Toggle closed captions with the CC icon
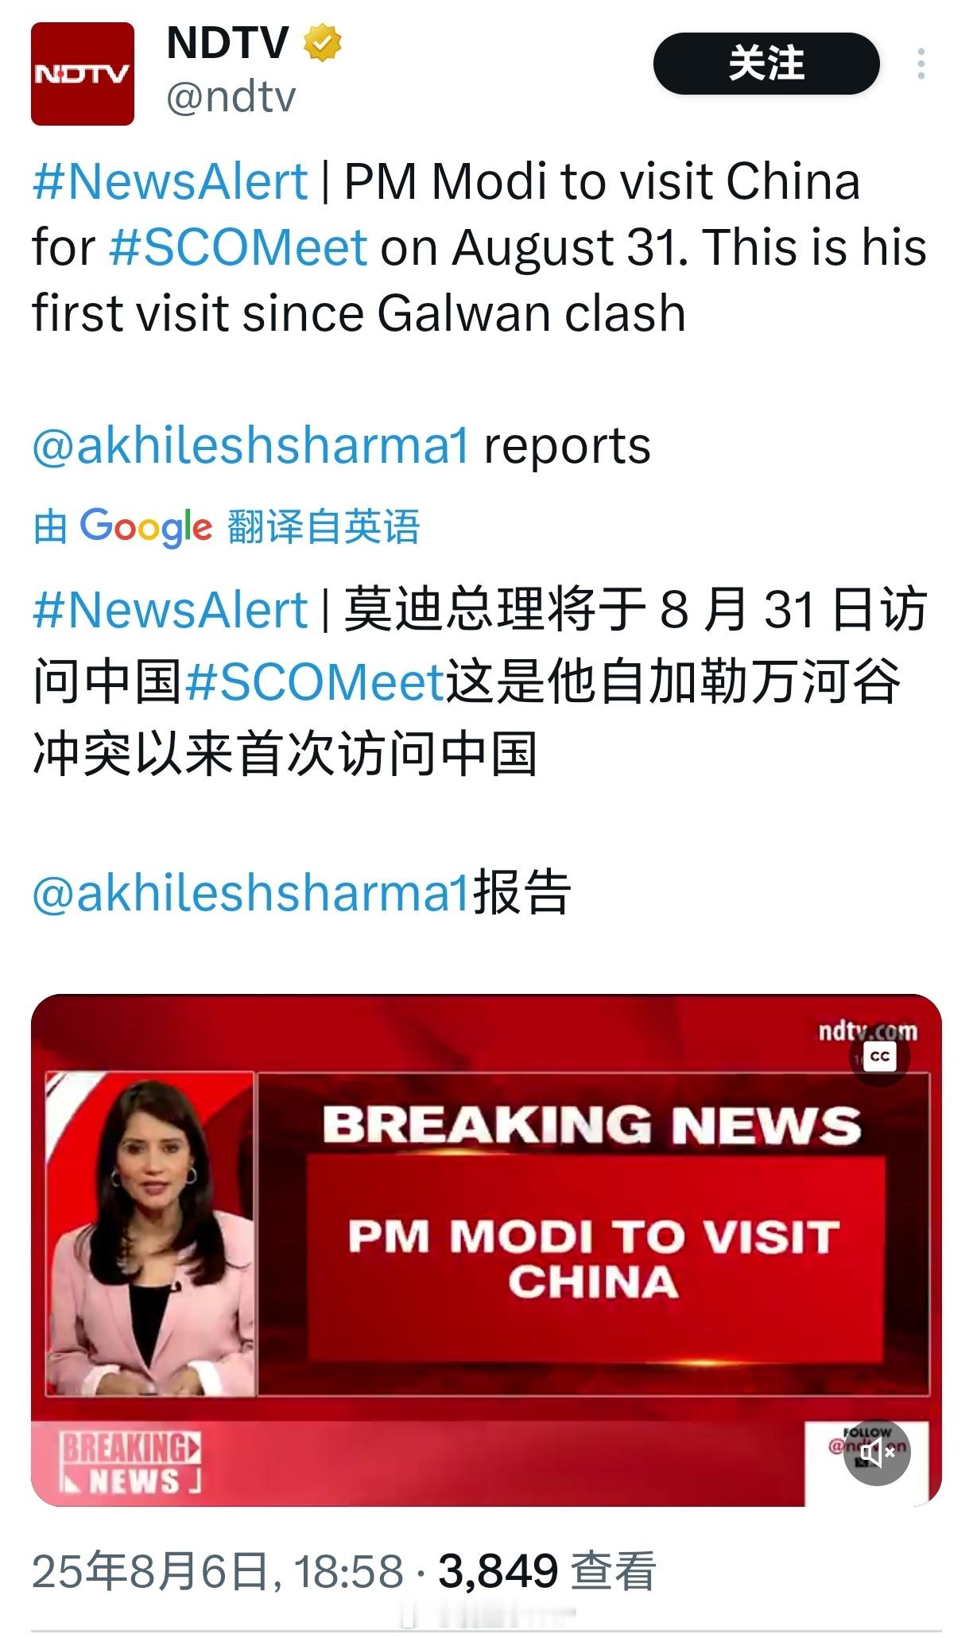 880,1056
